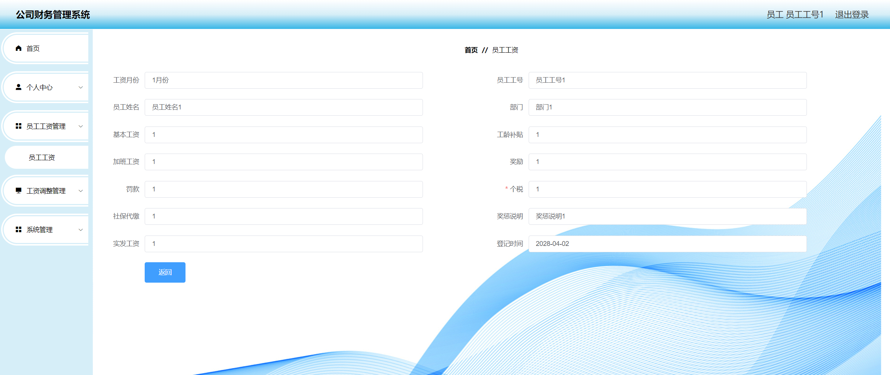Focus the 奖励 input field

pyautogui.click(x=668, y=162)
